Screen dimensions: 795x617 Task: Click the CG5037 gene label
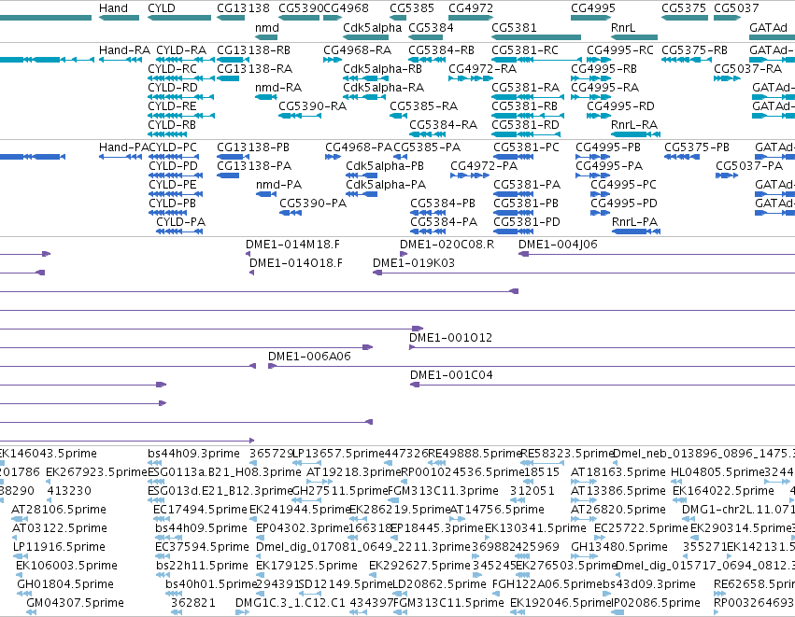736,8
